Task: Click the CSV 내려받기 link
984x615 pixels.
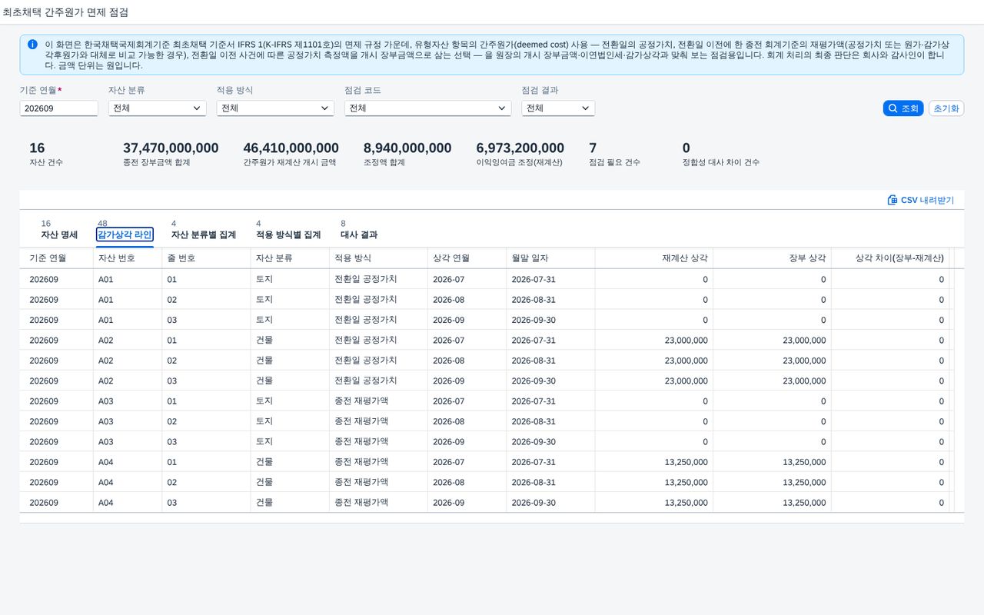Action: click(921, 200)
